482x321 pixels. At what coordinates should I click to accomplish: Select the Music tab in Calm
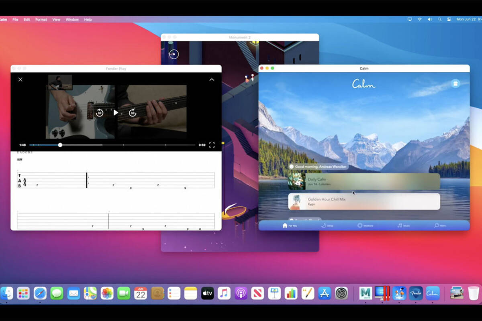(404, 226)
